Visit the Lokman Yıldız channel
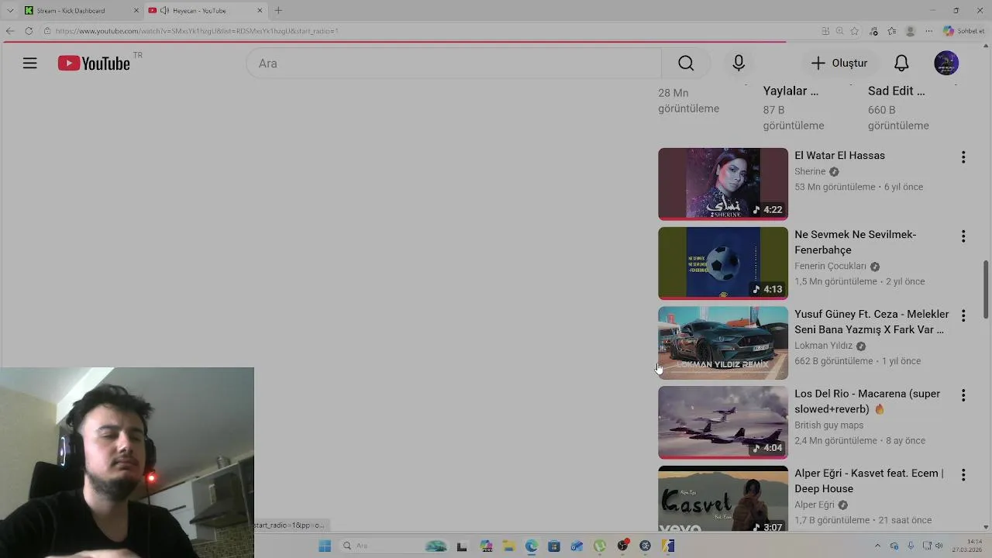Image resolution: width=992 pixels, height=558 pixels. click(823, 346)
